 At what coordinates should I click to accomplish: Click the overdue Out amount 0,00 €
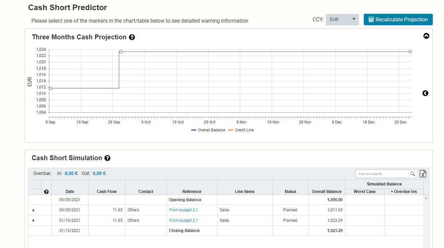pos(99,174)
